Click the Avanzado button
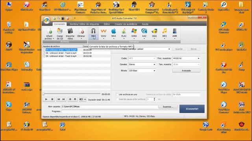252x141 pixels. (186, 70)
